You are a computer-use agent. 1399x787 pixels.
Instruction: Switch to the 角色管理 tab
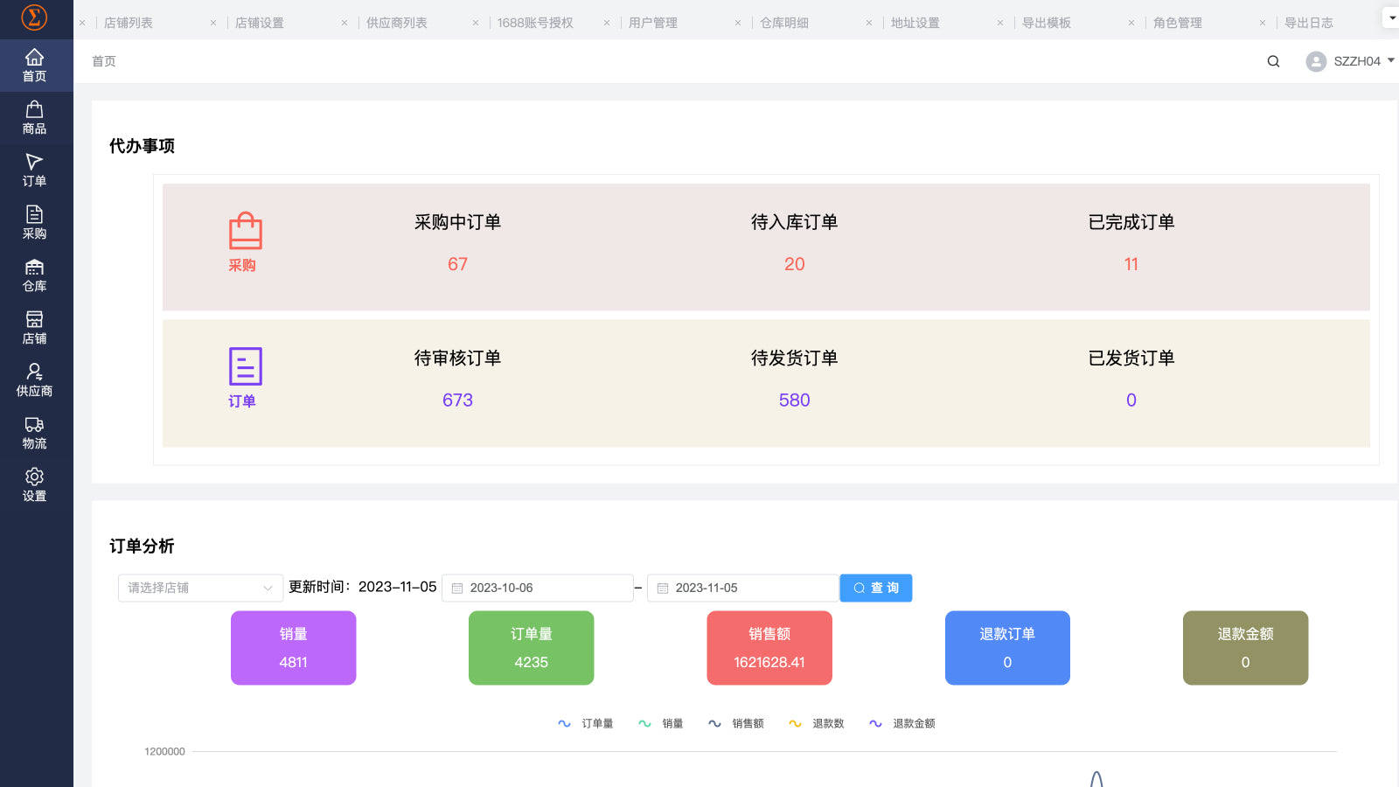(1178, 23)
